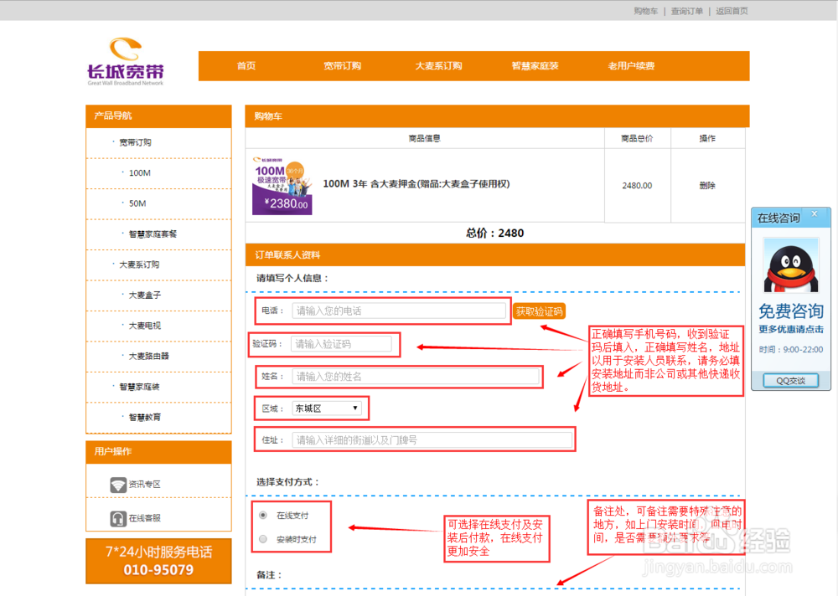This screenshot has width=838, height=596.
Task: Select 大麦电视 in the sidebar
Action: coord(145,326)
